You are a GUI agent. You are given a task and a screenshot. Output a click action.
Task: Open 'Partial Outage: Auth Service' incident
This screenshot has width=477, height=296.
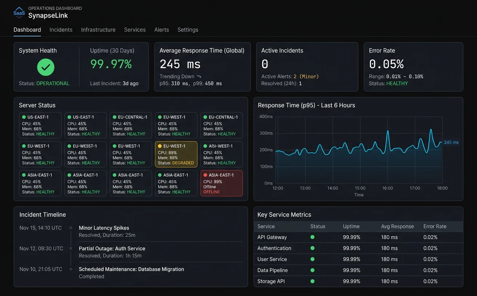tap(112, 248)
